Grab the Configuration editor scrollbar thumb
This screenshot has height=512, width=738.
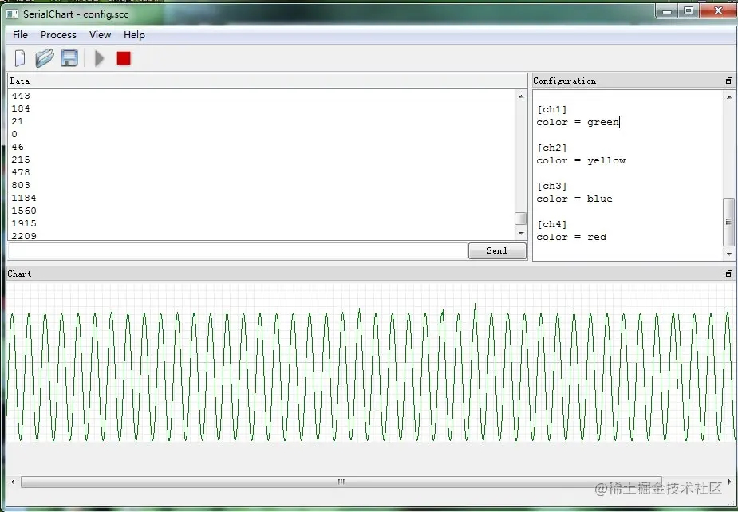coord(728,222)
